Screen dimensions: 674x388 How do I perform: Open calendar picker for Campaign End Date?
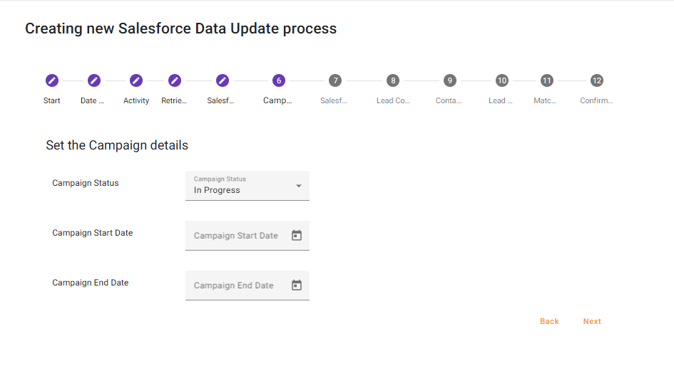(x=297, y=285)
